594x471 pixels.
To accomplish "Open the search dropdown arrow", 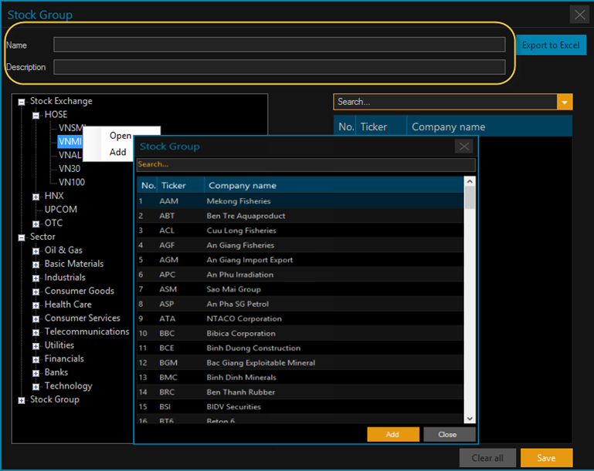I will tap(565, 102).
